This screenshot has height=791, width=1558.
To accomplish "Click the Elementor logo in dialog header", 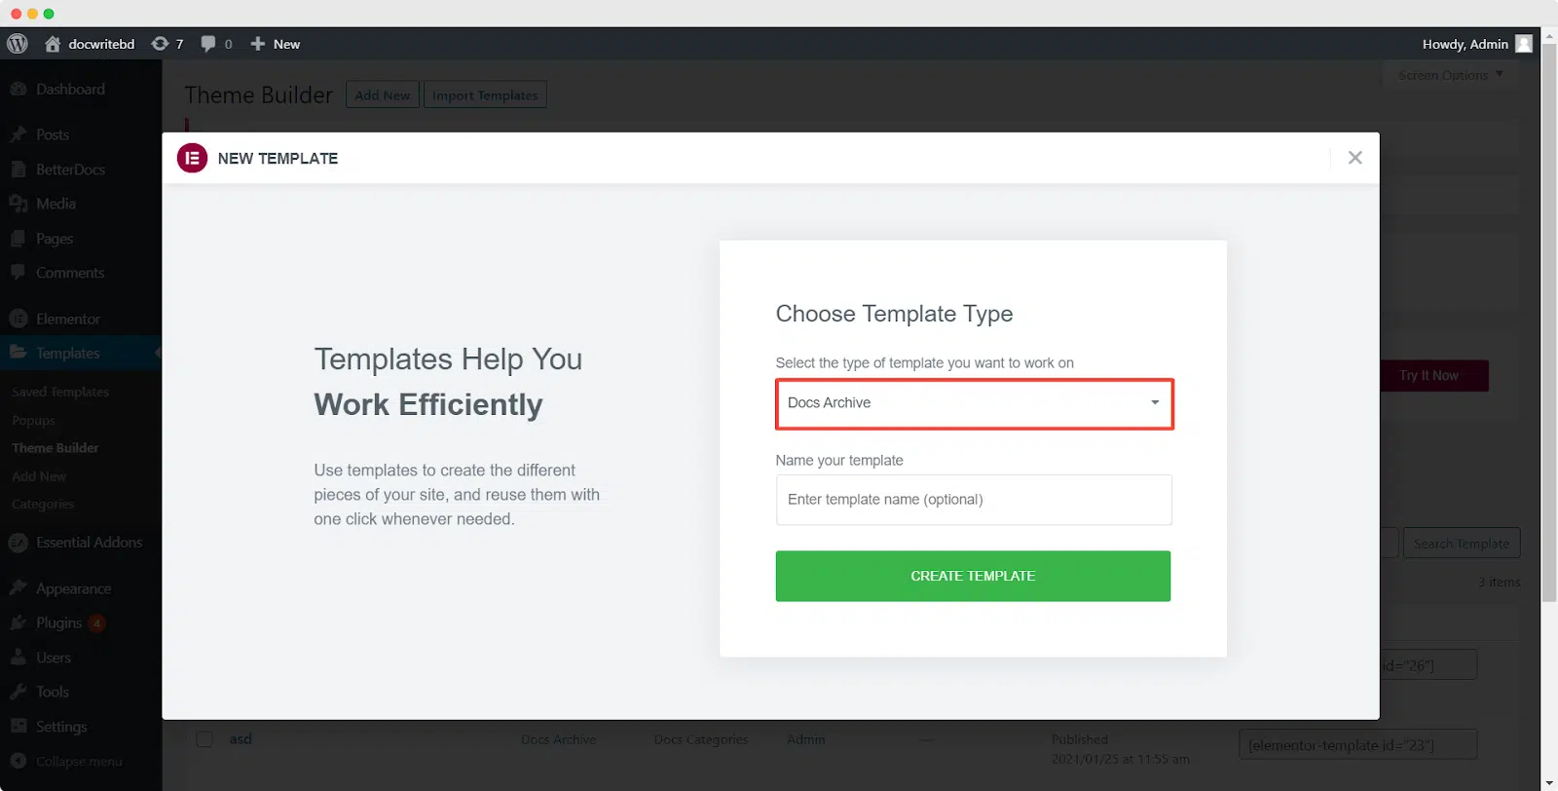I will coord(192,158).
